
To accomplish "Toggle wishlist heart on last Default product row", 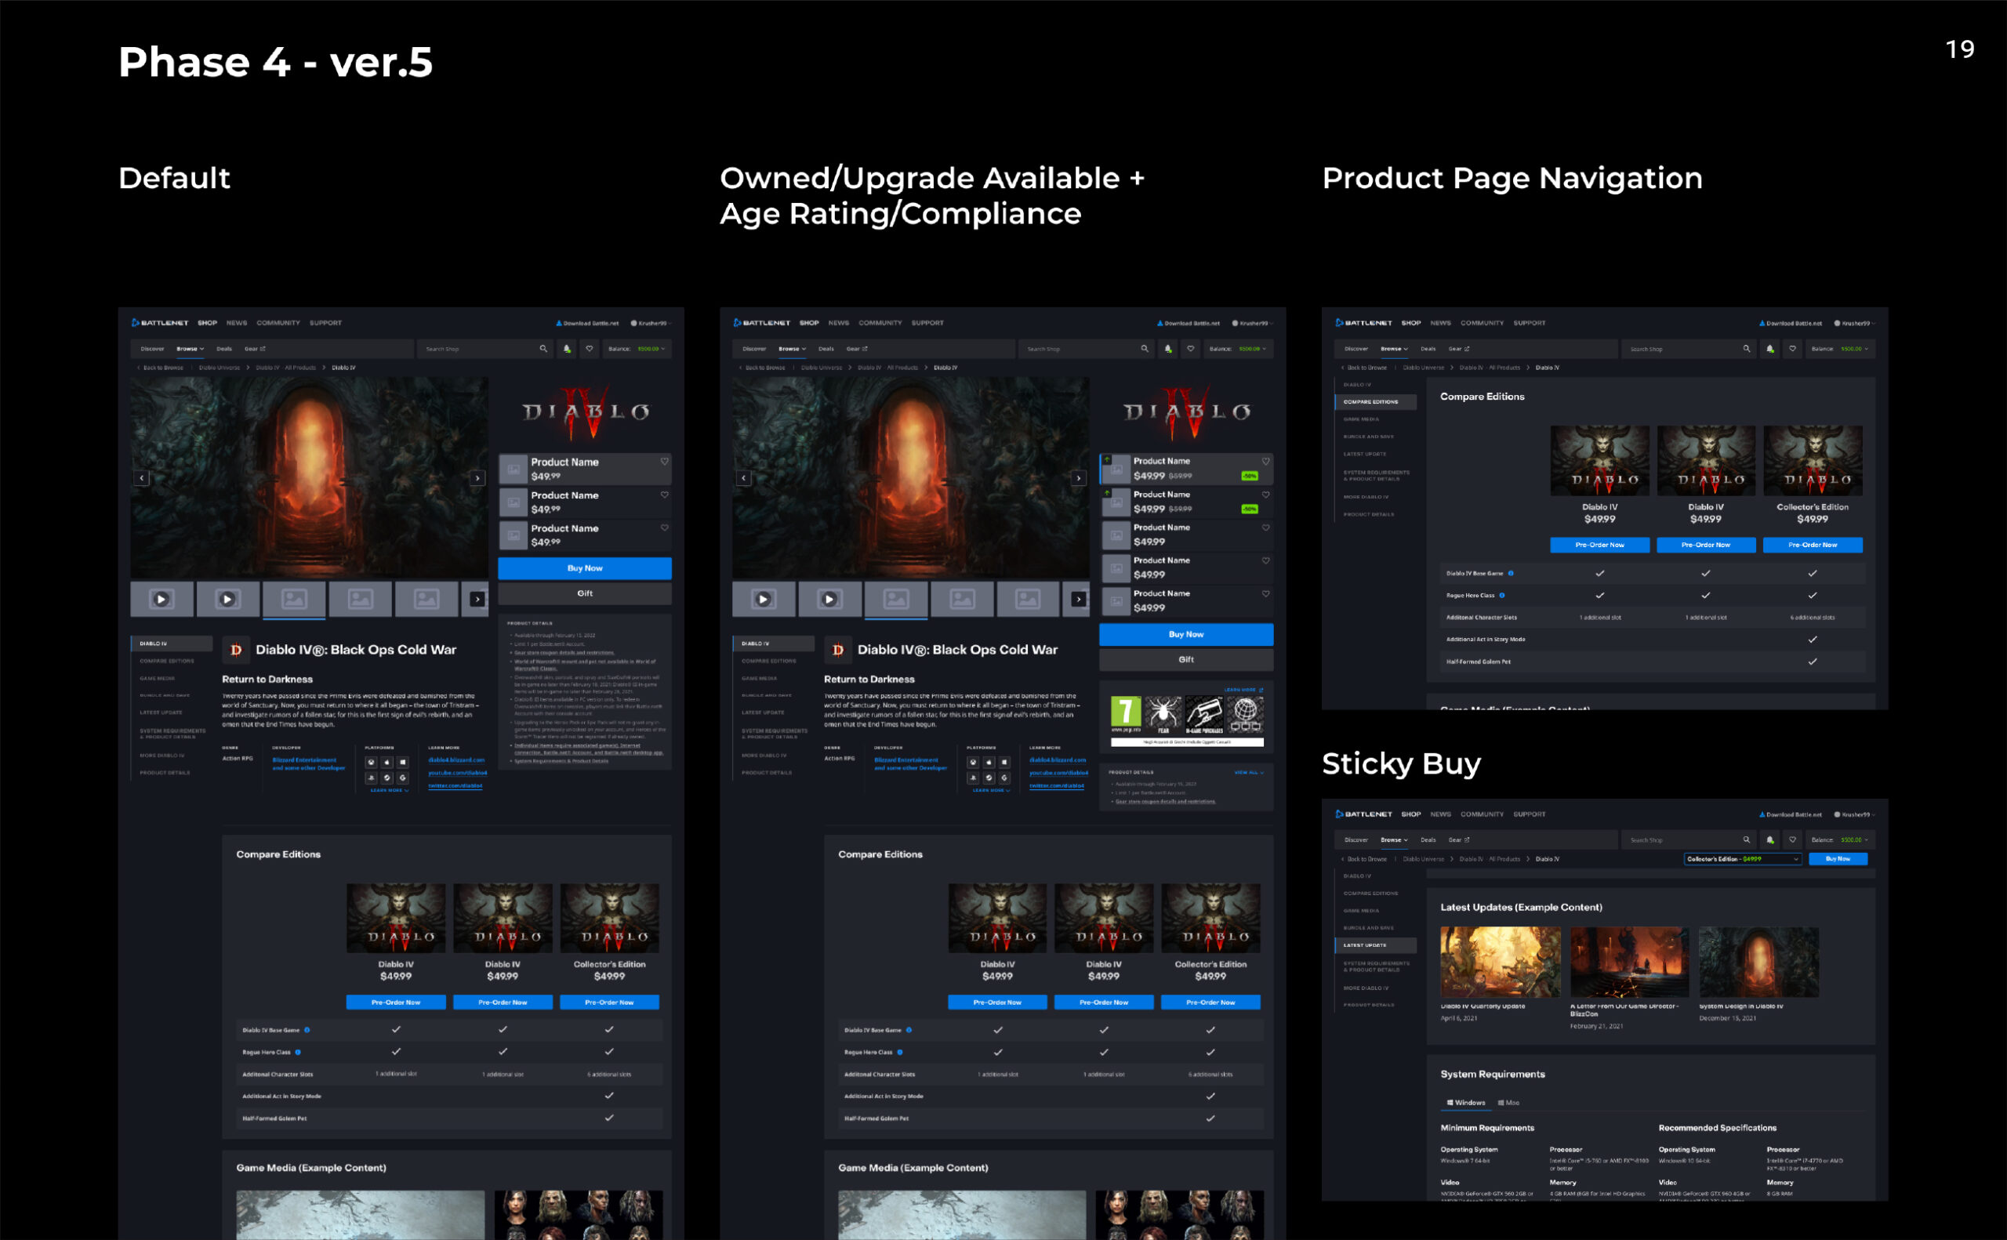I will (664, 528).
